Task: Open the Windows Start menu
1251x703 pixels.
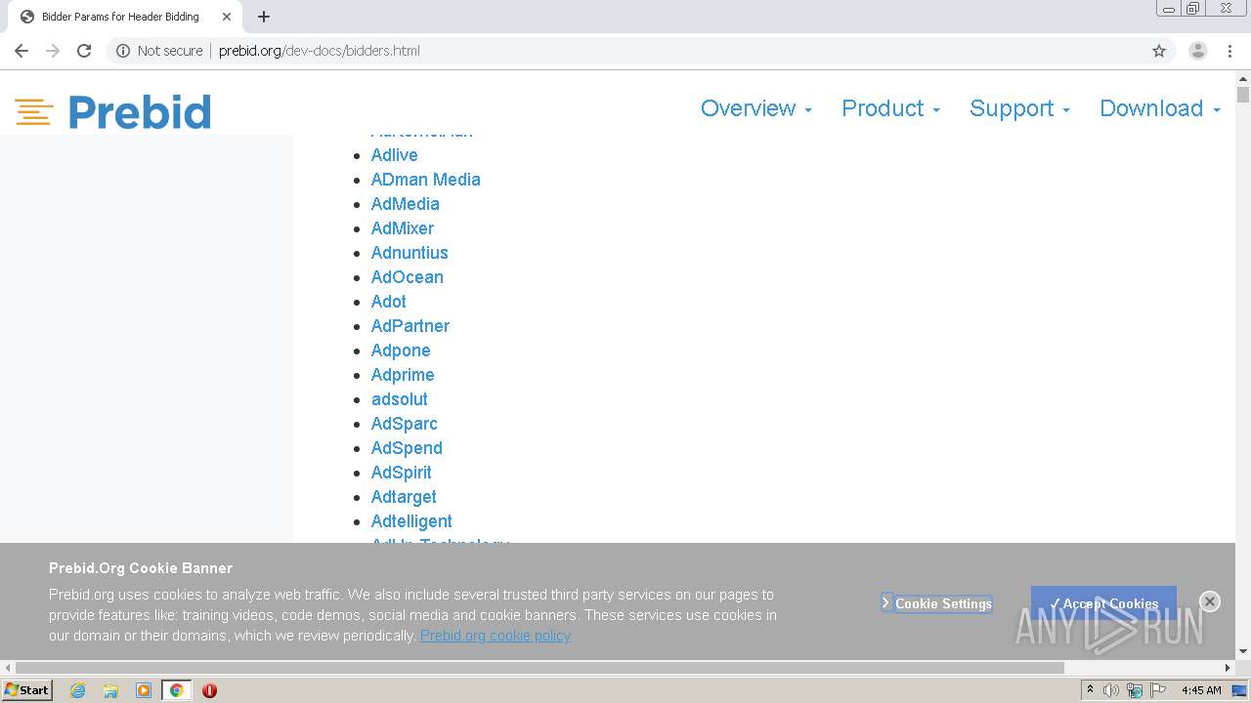Action: 27,690
